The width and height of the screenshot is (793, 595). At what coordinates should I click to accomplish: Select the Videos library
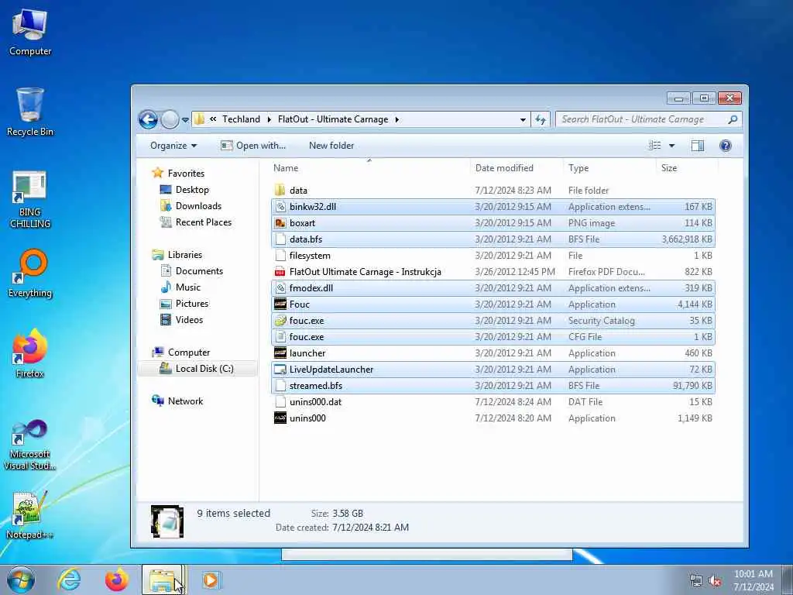[x=189, y=320]
